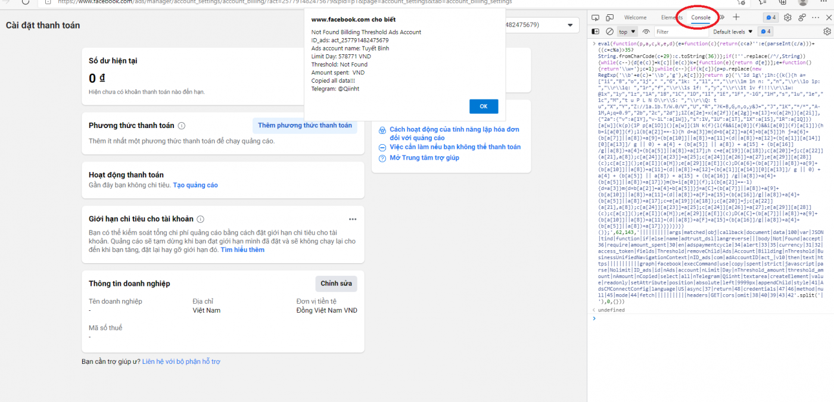This screenshot has width=834, height=402.
Task: Show more DevTools tabs chevron
Action: point(721,18)
